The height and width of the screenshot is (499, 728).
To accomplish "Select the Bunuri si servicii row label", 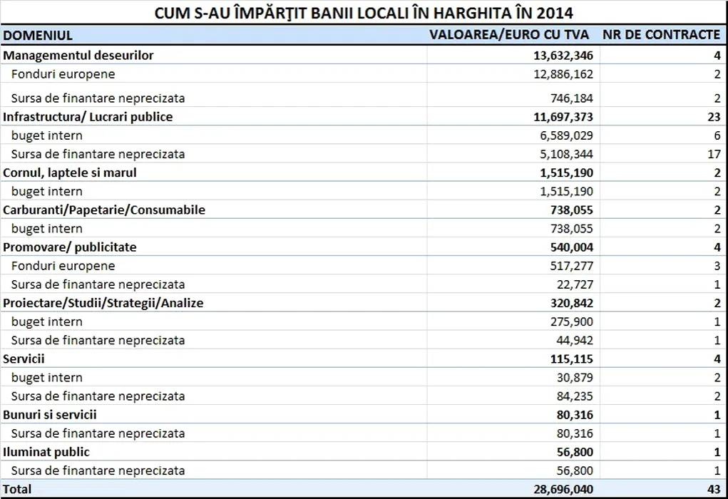I will click(50, 414).
